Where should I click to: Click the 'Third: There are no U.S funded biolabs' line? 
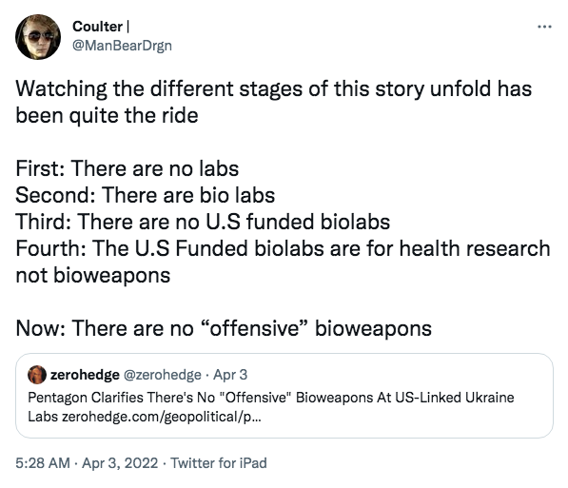click(x=203, y=222)
